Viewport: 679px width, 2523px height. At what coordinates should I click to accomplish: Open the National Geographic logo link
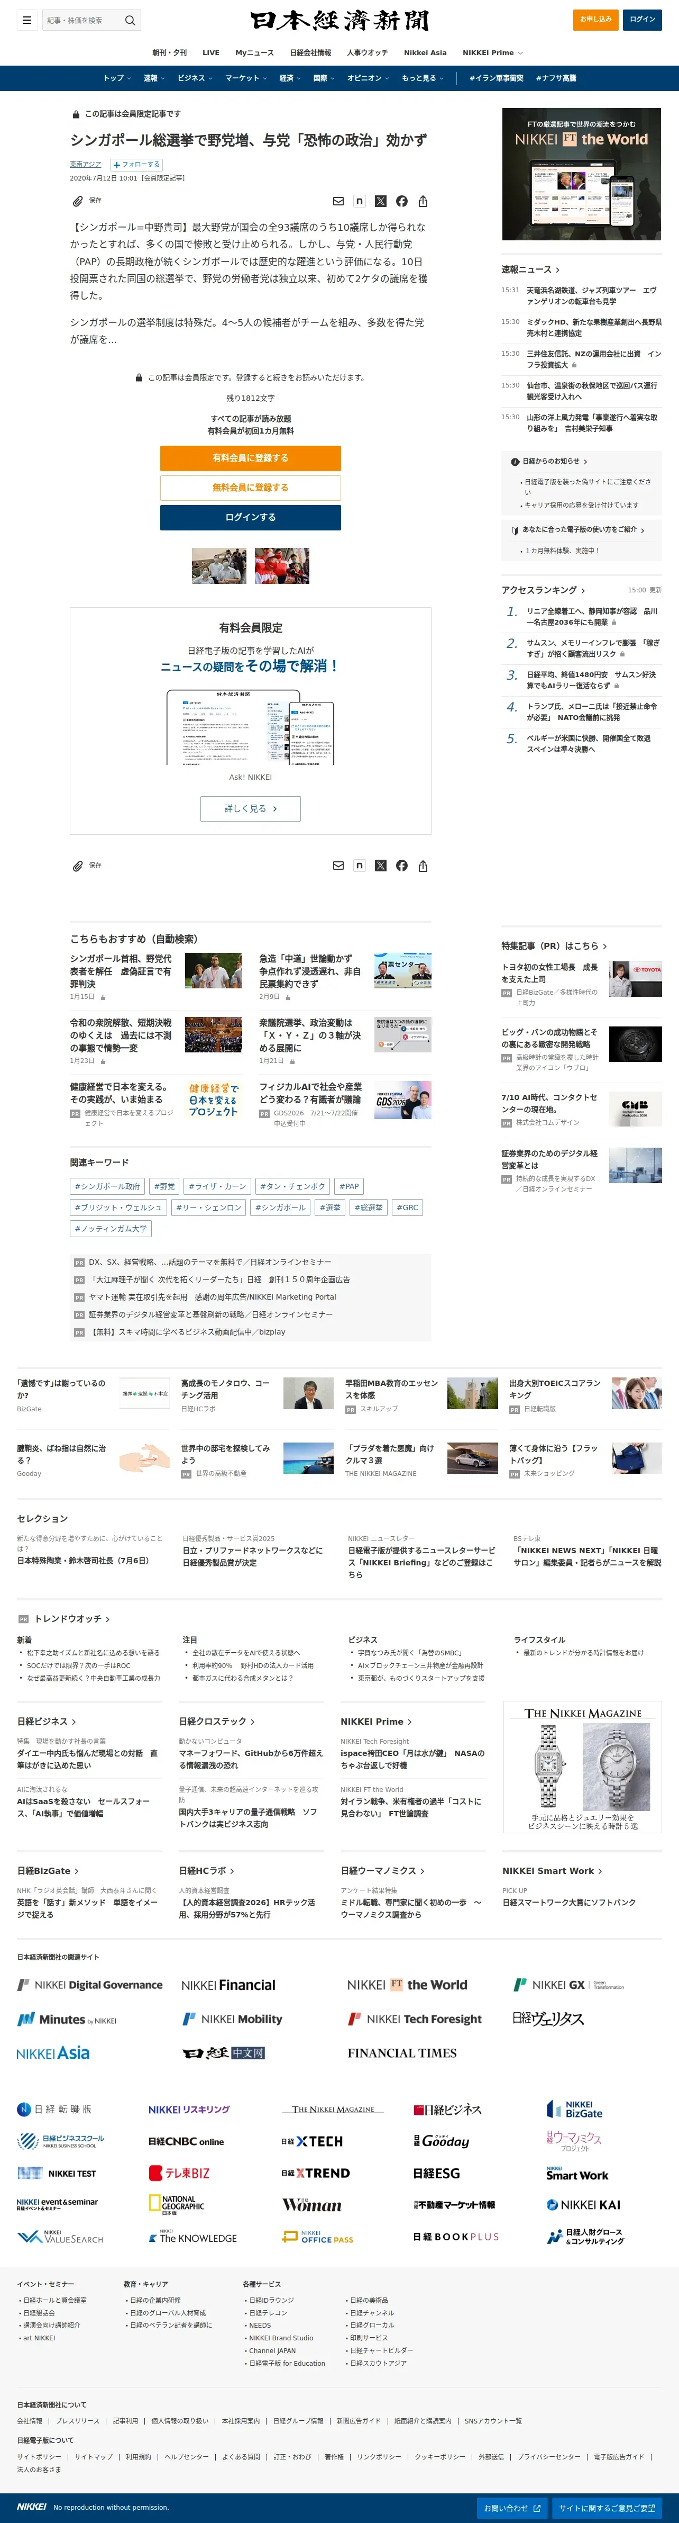(176, 2204)
